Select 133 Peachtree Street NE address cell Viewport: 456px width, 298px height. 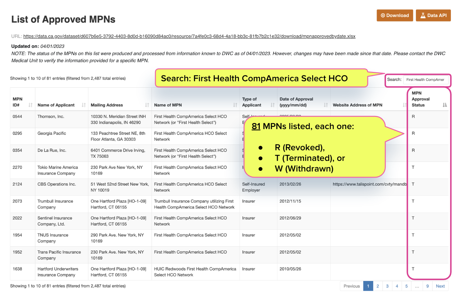click(120, 136)
